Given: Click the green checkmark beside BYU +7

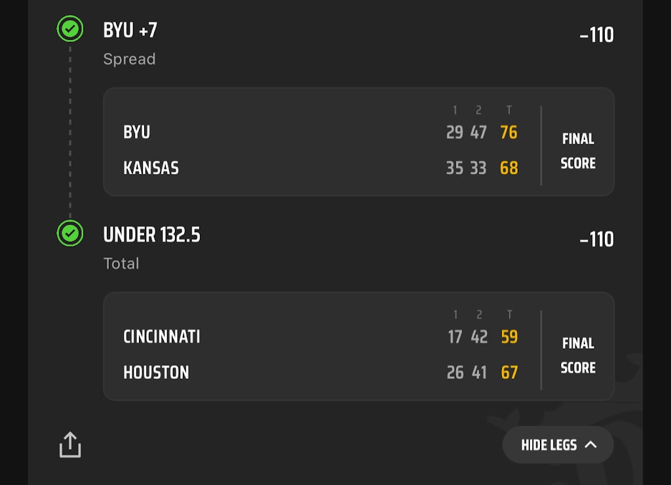Looking at the screenshot, I should pos(70,29).
